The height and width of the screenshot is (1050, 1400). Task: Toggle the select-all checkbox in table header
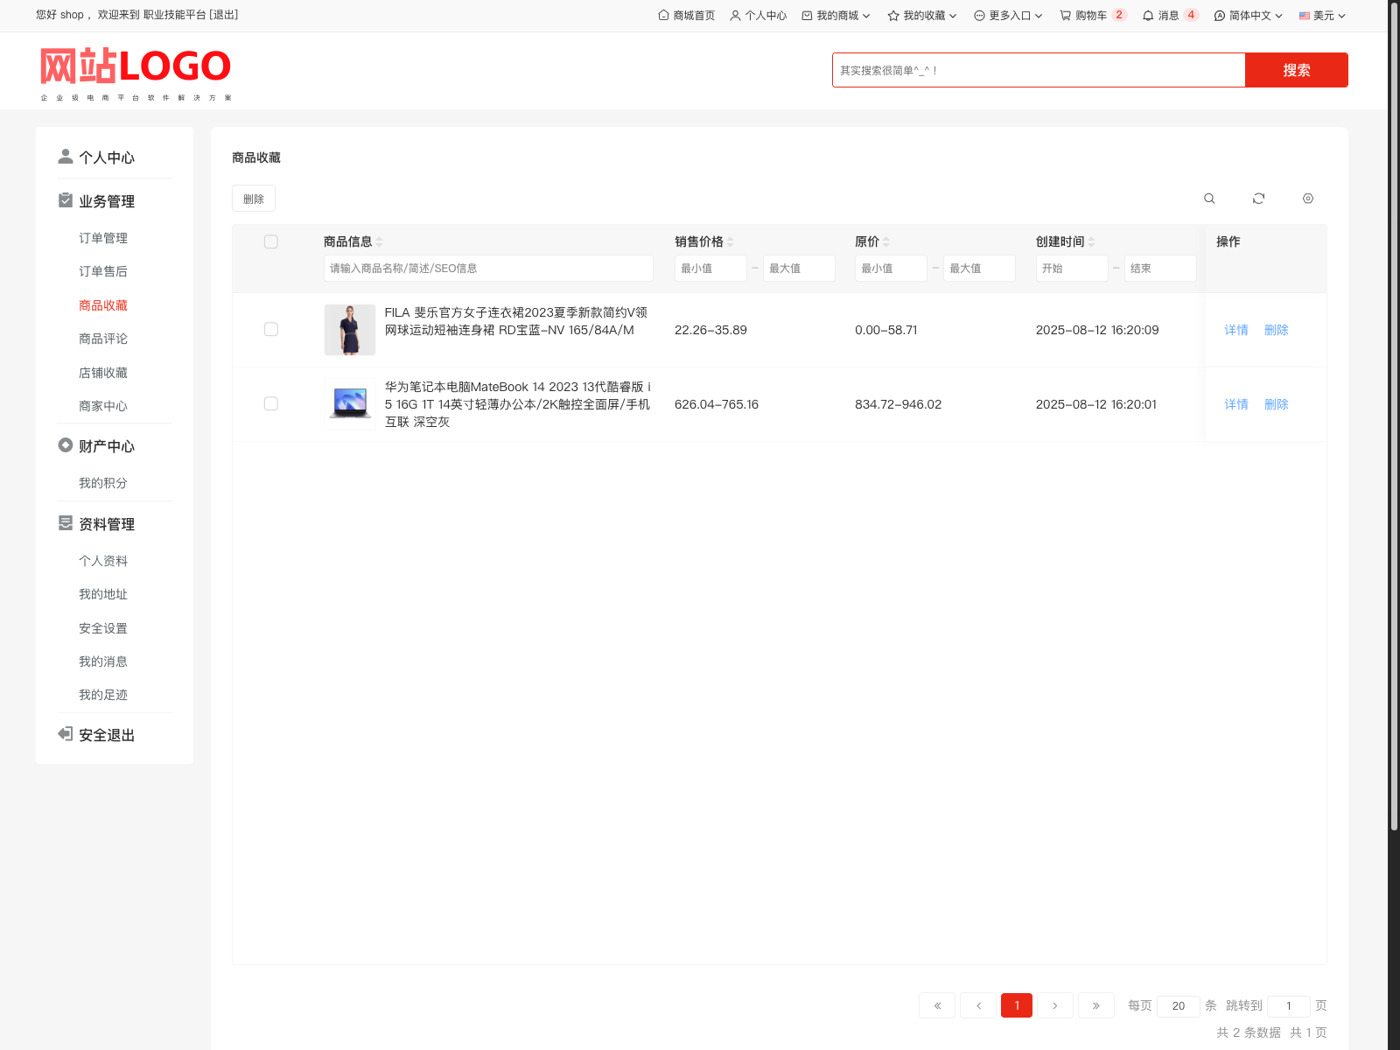click(x=271, y=241)
